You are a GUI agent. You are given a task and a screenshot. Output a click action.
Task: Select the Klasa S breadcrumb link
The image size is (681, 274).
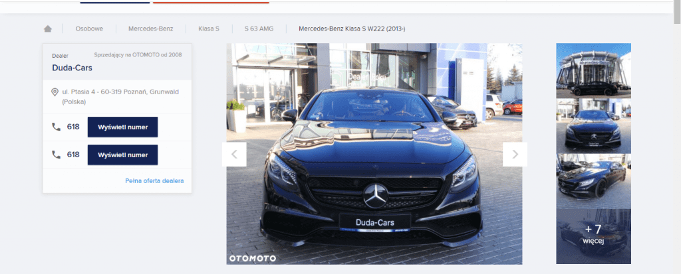tap(208, 29)
